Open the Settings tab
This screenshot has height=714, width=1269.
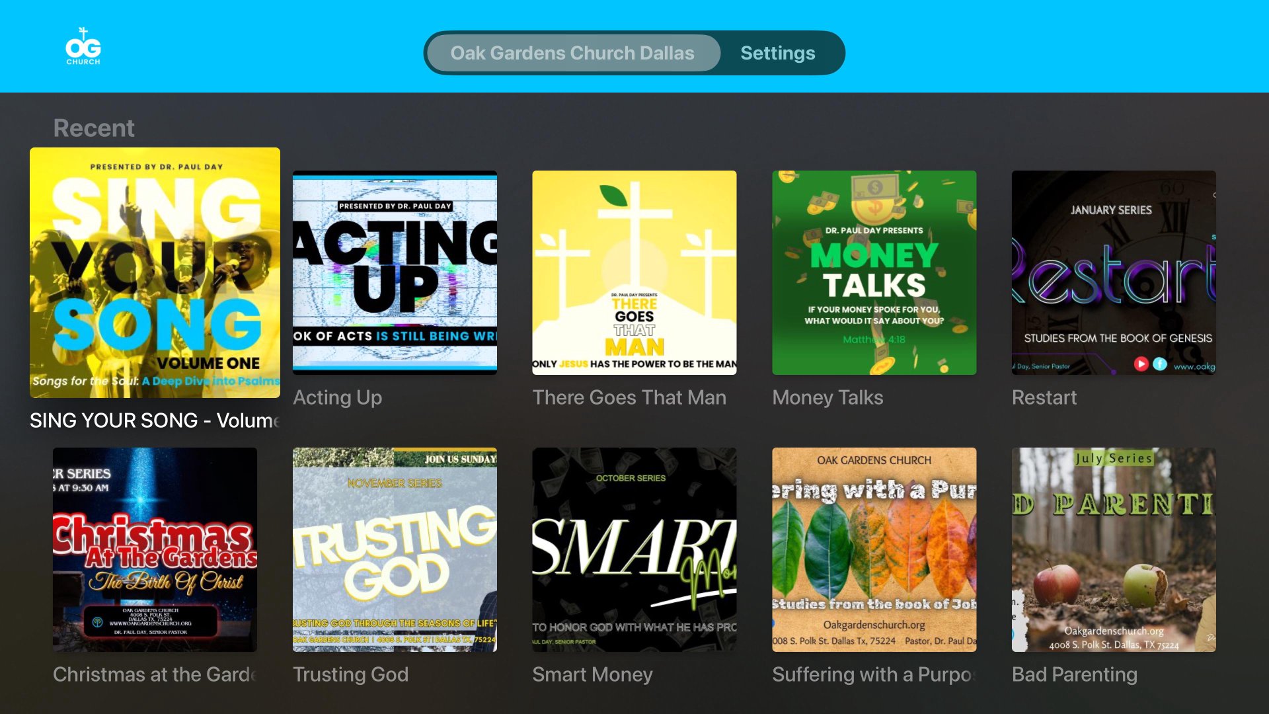coord(777,53)
